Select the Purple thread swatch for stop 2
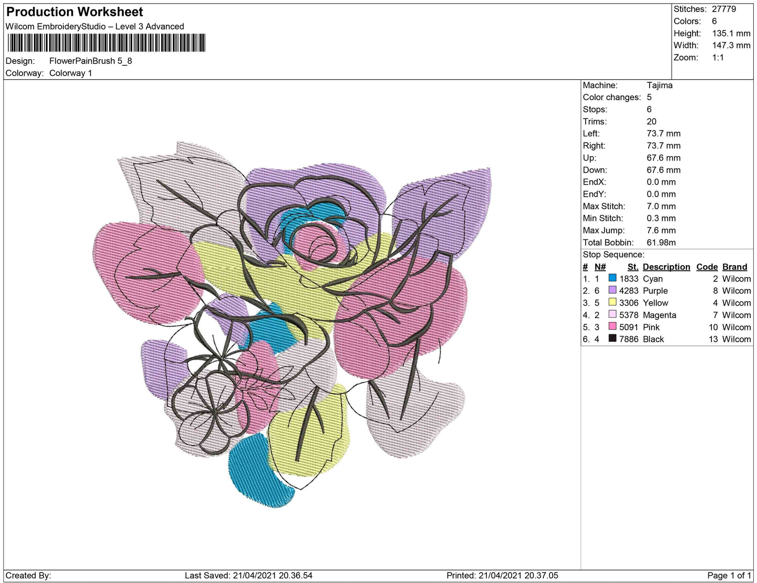The height and width of the screenshot is (583, 757). (x=612, y=290)
